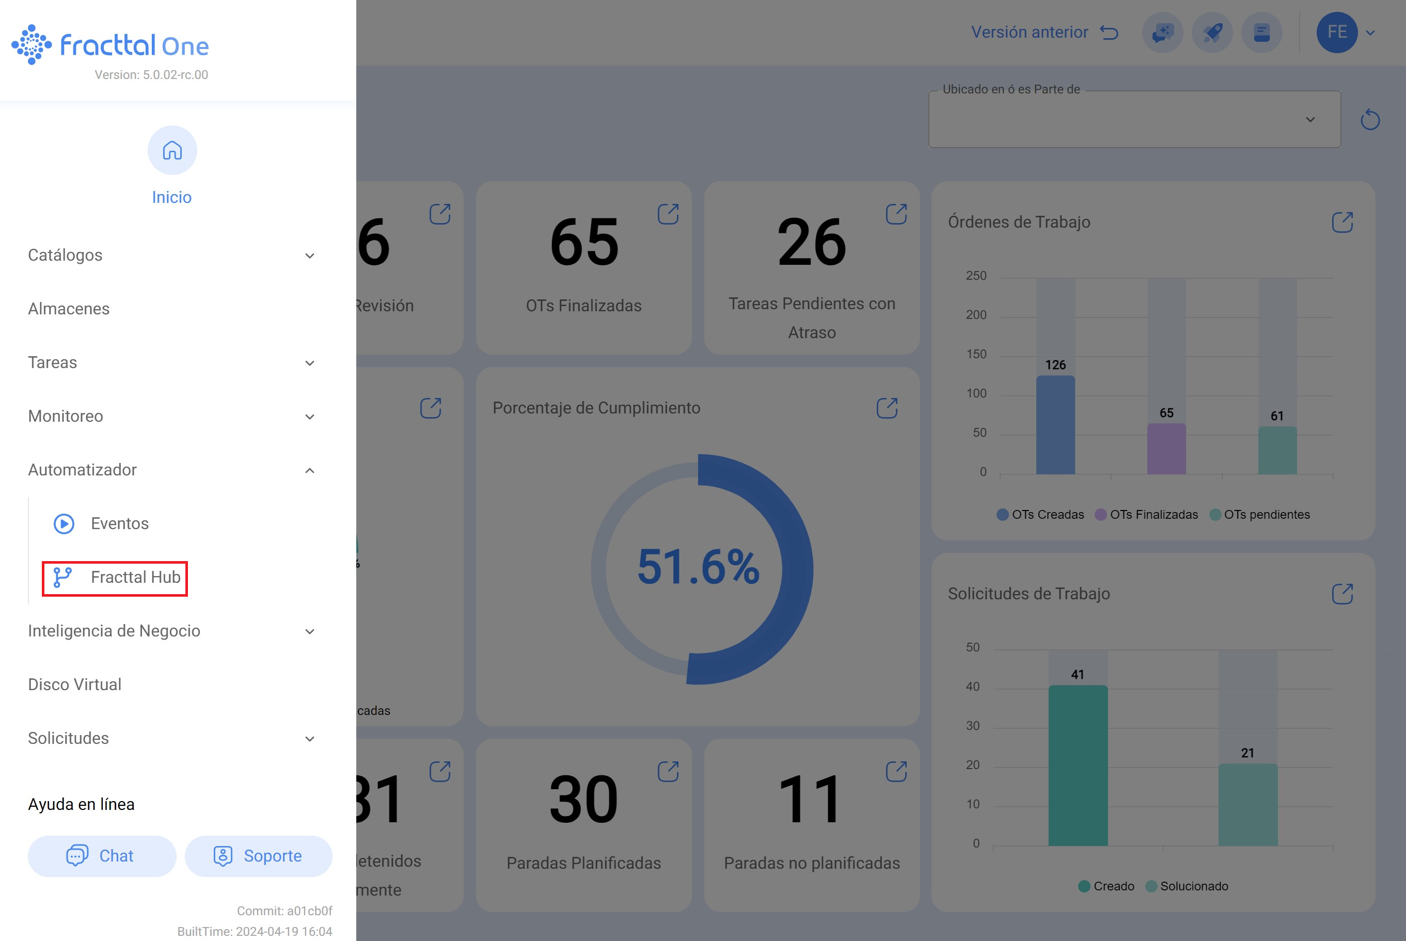1406x941 pixels.
Task: Expand Inteligencia de Negocio chevron
Action: click(310, 631)
